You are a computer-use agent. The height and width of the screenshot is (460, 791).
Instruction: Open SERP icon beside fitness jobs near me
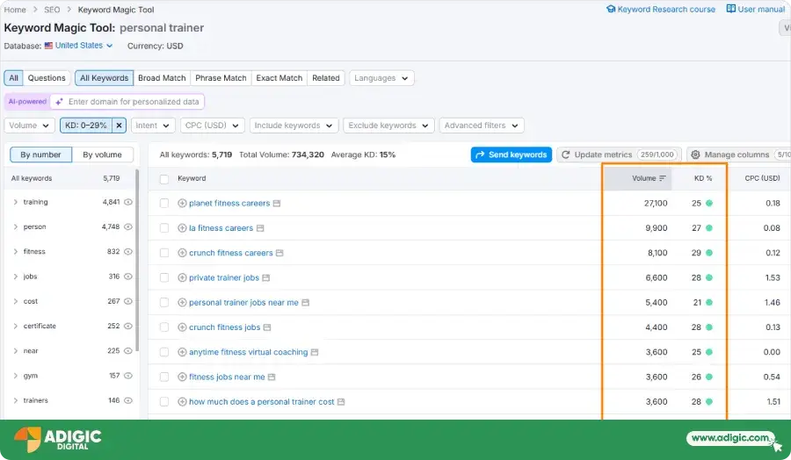[x=272, y=377]
